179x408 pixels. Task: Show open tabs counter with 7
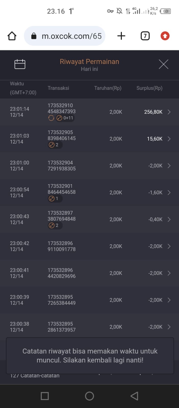(x=145, y=36)
